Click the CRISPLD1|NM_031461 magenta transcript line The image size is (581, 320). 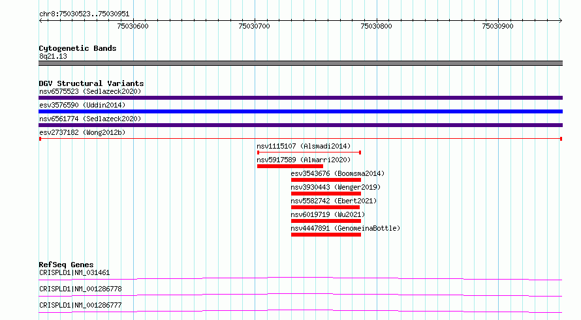[300, 278]
